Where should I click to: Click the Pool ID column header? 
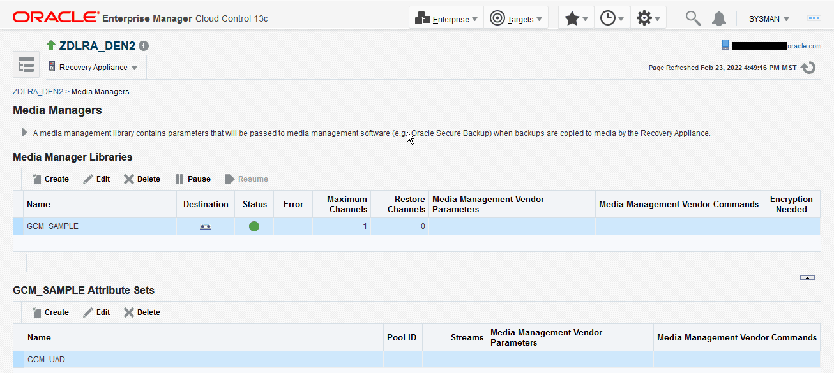pos(402,337)
